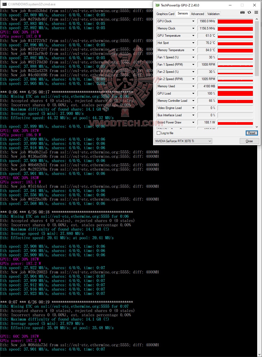Click the sensor list scrollbar down arrow
Image resolution: width=262 pixels, height=357 pixels.
(257, 127)
